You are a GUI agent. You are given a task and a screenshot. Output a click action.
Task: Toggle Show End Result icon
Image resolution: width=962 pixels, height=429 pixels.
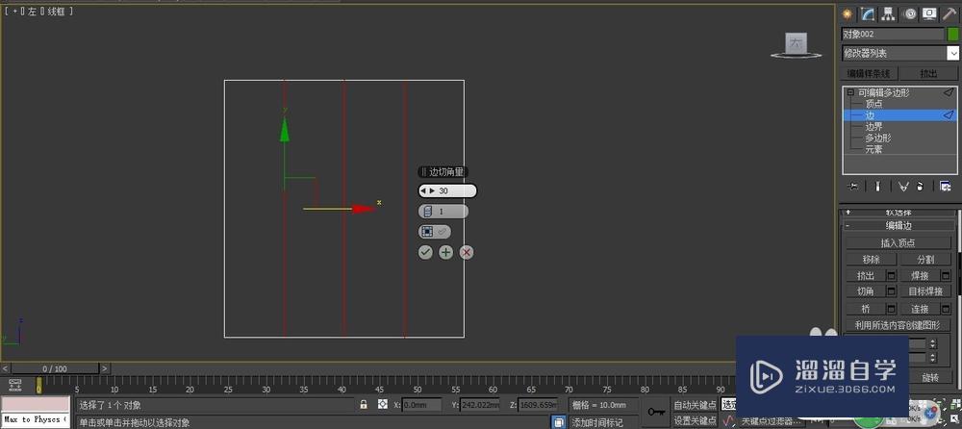(x=878, y=186)
